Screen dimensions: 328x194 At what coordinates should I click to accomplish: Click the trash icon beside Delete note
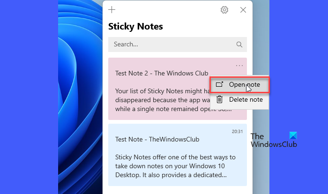pos(219,99)
